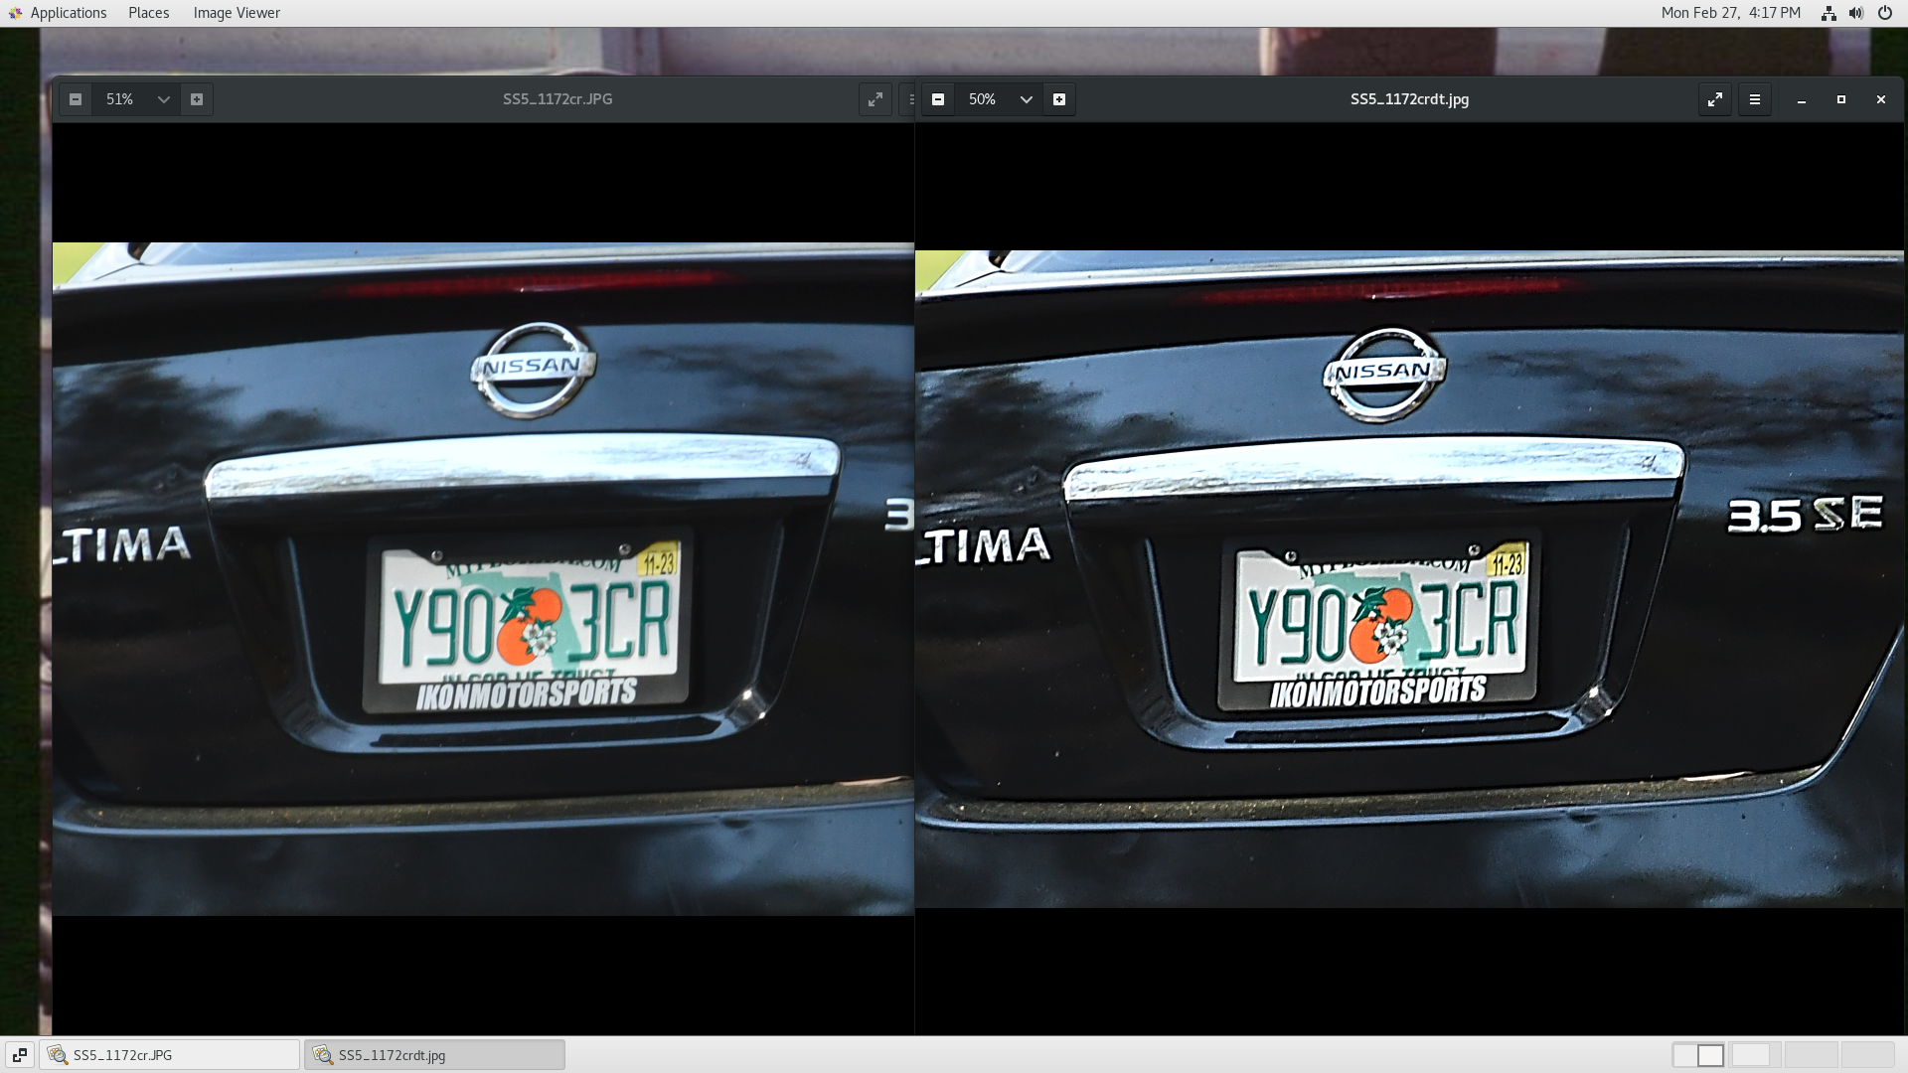Viewport: 1908px width, 1073px height.
Task: Close the SS5_1172crdt.jpg window
Action: [1881, 99]
